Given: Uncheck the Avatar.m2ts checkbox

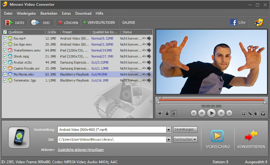Looking at the screenshot, I should coord(5,62).
